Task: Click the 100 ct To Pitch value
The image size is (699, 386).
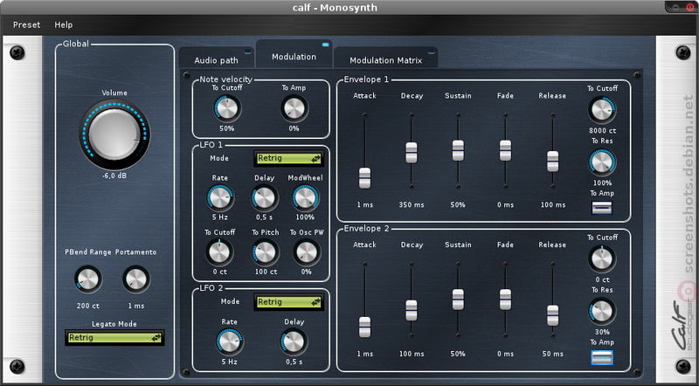Action: click(266, 272)
